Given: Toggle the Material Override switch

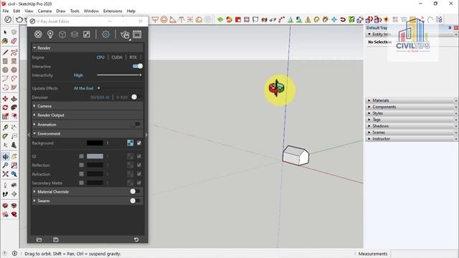Looking at the screenshot, I should [136, 191].
